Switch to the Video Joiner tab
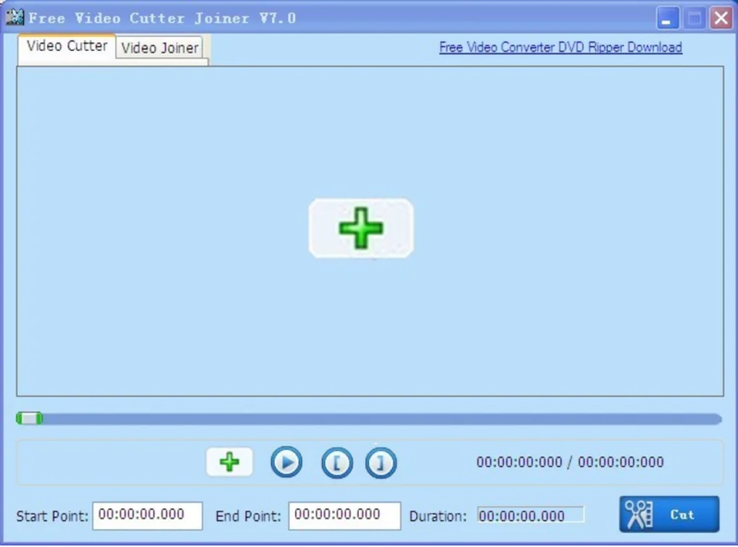This screenshot has height=547, width=738. coord(160,48)
